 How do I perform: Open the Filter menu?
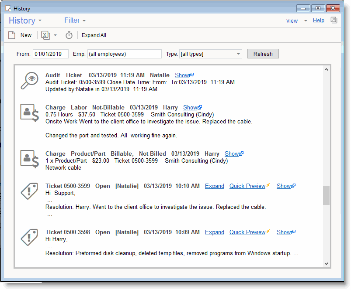coord(75,20)
